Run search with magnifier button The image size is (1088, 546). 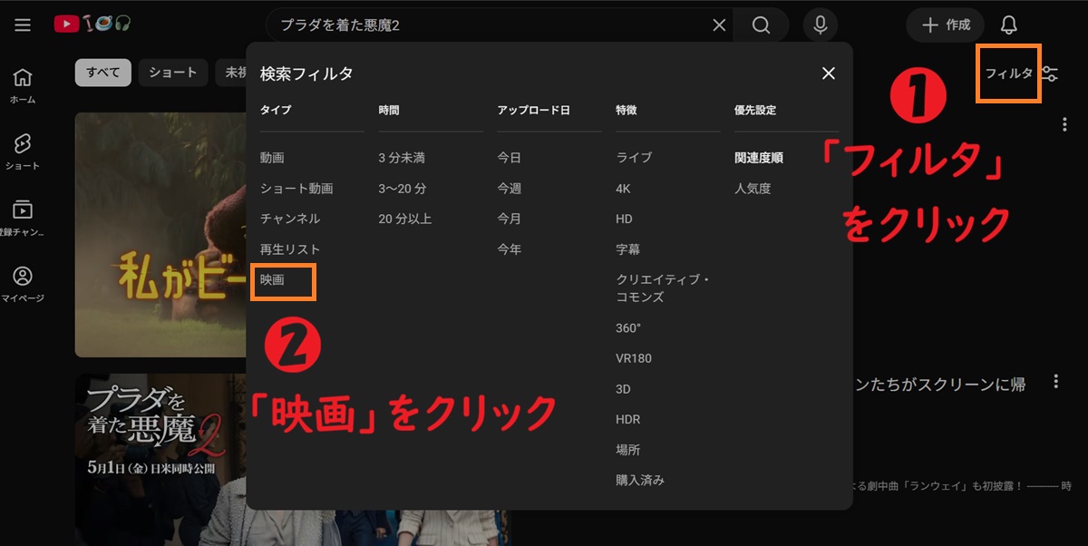[761, 25]
